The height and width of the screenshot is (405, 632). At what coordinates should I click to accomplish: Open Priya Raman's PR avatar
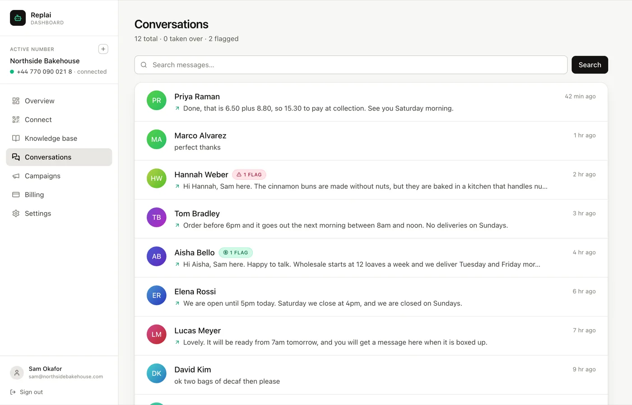pos(157,100)
